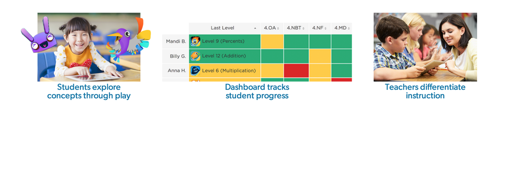Click Anna H.'s red 4.NBT cell
513x171 pixels.
point(296,71)
